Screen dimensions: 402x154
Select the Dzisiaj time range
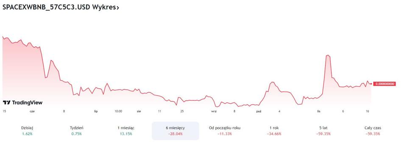coord(27,131)
